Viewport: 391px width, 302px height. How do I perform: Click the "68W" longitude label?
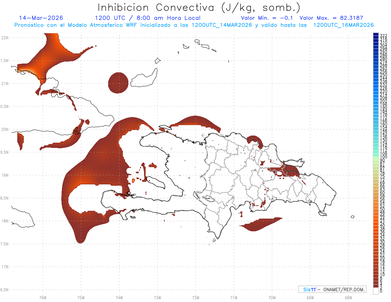click(x=348, y=297)
